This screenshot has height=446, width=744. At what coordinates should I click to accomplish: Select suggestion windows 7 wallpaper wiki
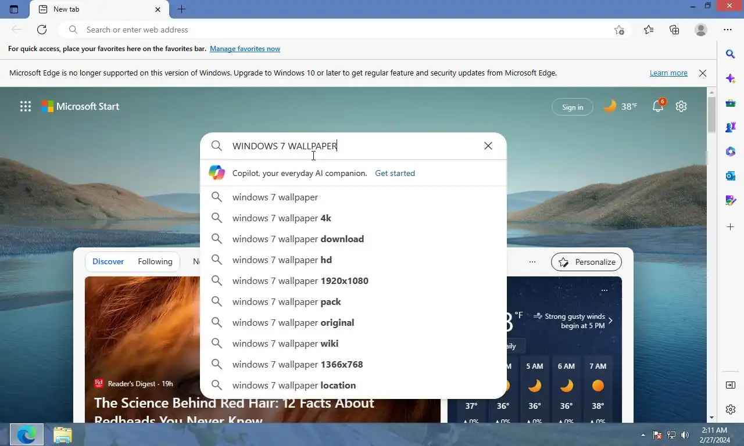[x=353, y=343]
